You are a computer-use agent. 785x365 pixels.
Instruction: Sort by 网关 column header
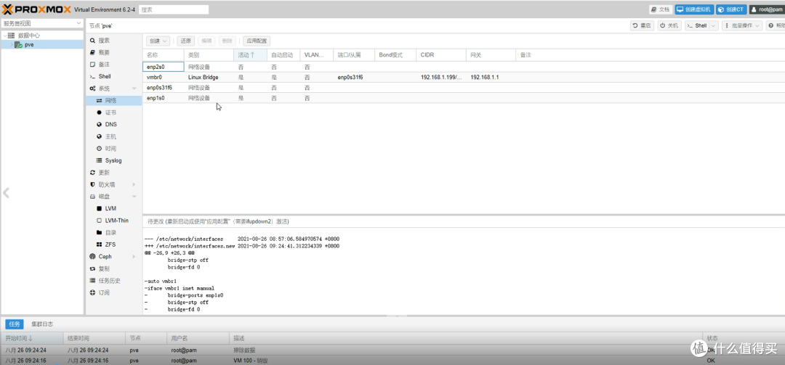(x=491, y=55)
